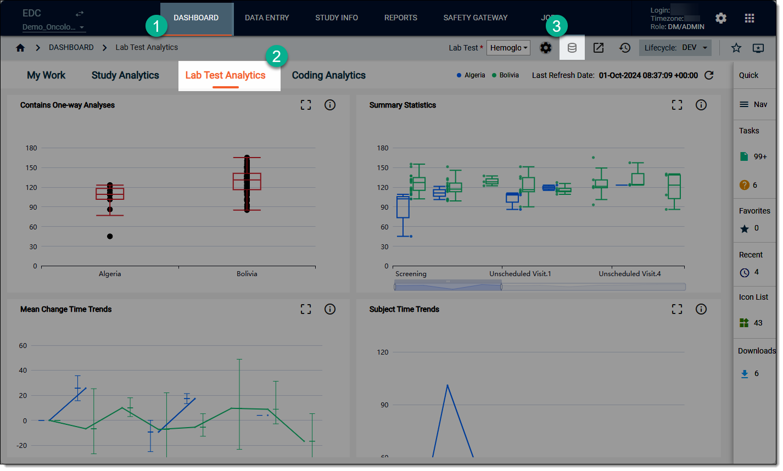Open STUDY INFO menu

point(337,18)
